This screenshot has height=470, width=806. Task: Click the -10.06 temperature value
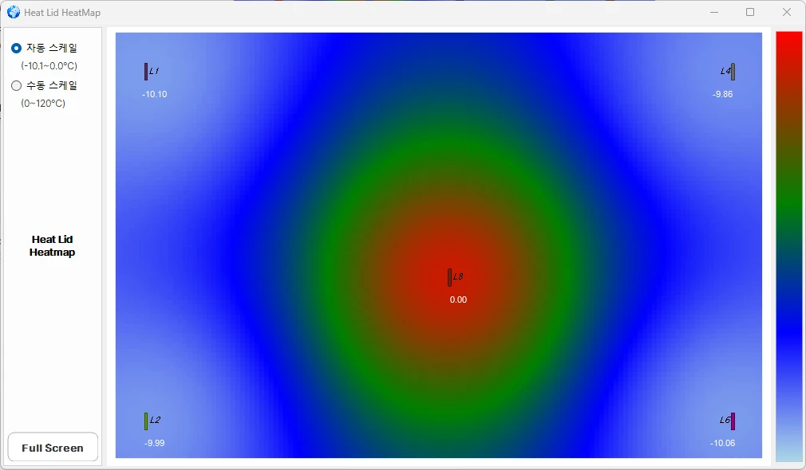coord(722,444)
